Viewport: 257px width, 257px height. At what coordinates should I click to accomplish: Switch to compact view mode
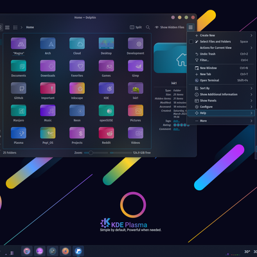pos(7,28)
